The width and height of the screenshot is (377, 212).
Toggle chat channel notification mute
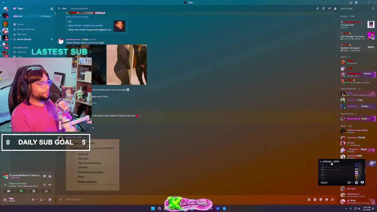pyautogui.click(x=323, y=9)
